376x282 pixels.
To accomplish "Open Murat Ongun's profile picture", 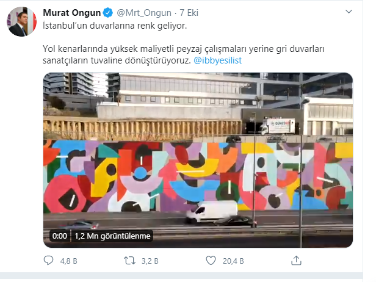I will (21, 21).
